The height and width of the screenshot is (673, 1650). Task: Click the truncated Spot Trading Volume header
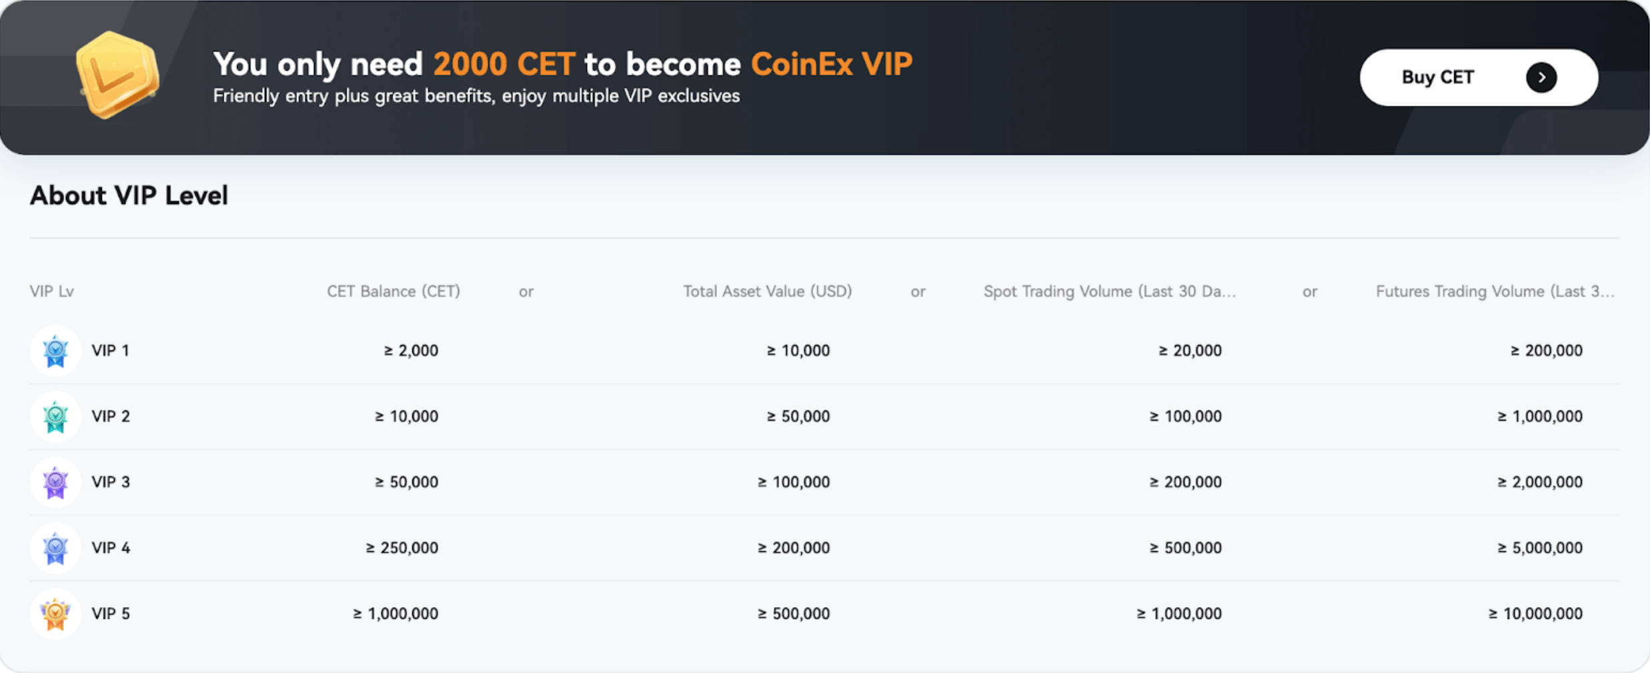tap(1109, 291)
